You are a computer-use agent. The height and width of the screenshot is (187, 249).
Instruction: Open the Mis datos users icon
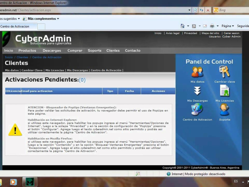pos(197,72)
